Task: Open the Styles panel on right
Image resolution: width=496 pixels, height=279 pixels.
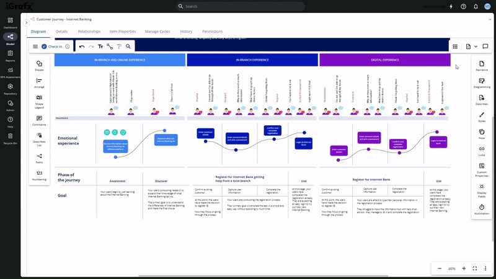Action: tap(482, 117)
